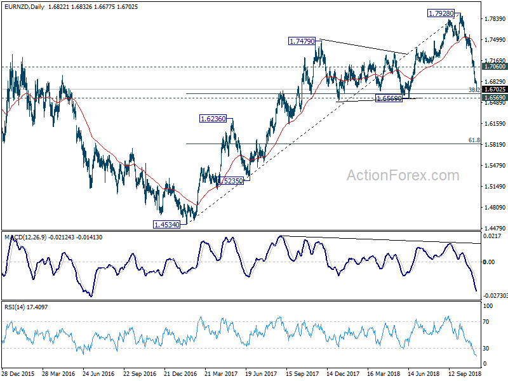Click the 1.45340 low price label

pyautogui.click(x=166, y=225)
